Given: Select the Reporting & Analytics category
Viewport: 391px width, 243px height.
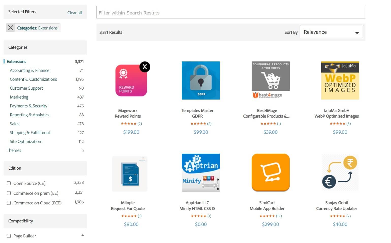Looking at the screenshot, I should click(29, 115).
